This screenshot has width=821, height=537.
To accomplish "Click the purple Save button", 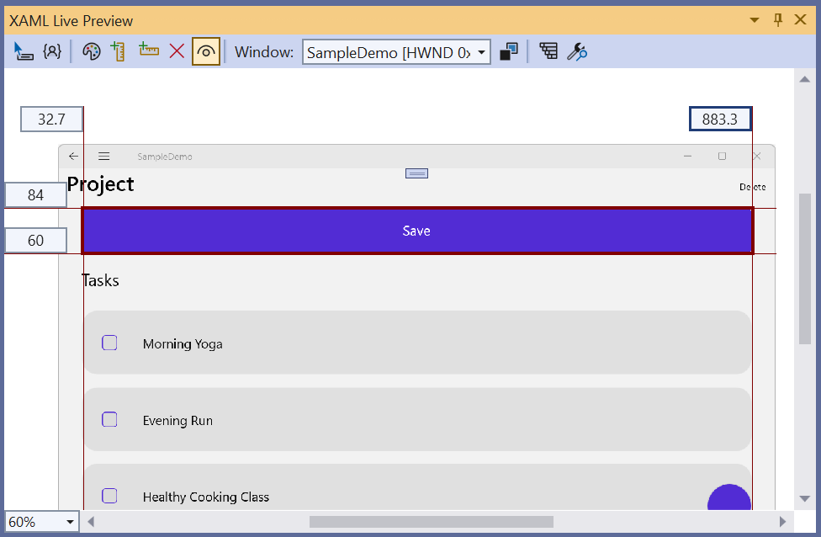I will point(417,231).
